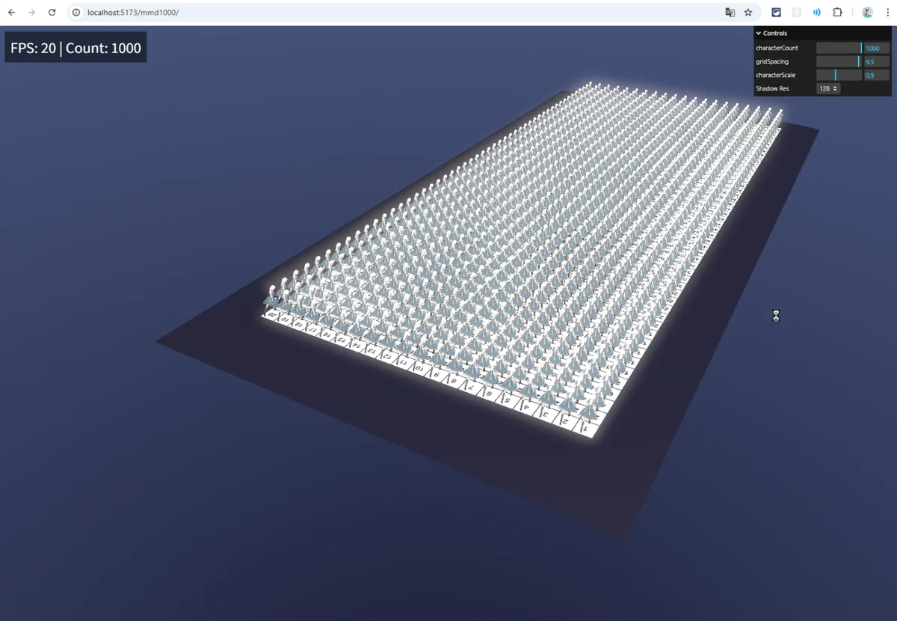This screenshot has height=621, width=897.
Task: Reload the page with refresh icon
Action: (52, 13)
